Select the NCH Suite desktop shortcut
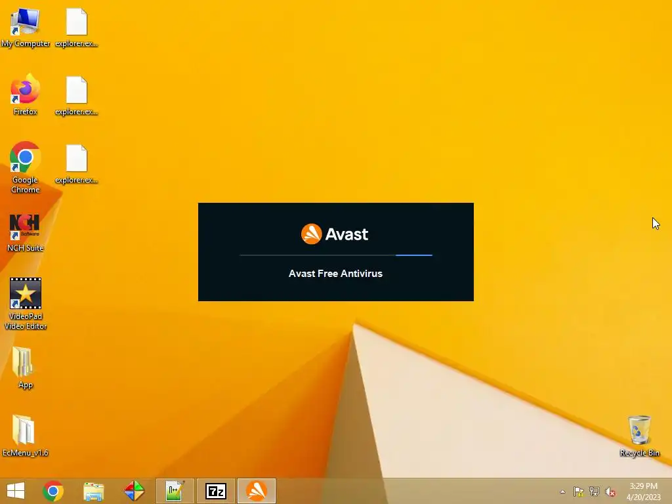672x504 pixels. point(26,232)
